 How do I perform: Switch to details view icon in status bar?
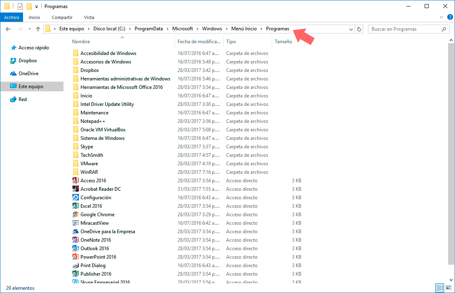[x=440, y=288]
